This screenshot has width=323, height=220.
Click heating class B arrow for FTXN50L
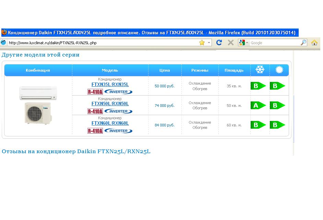277,105
